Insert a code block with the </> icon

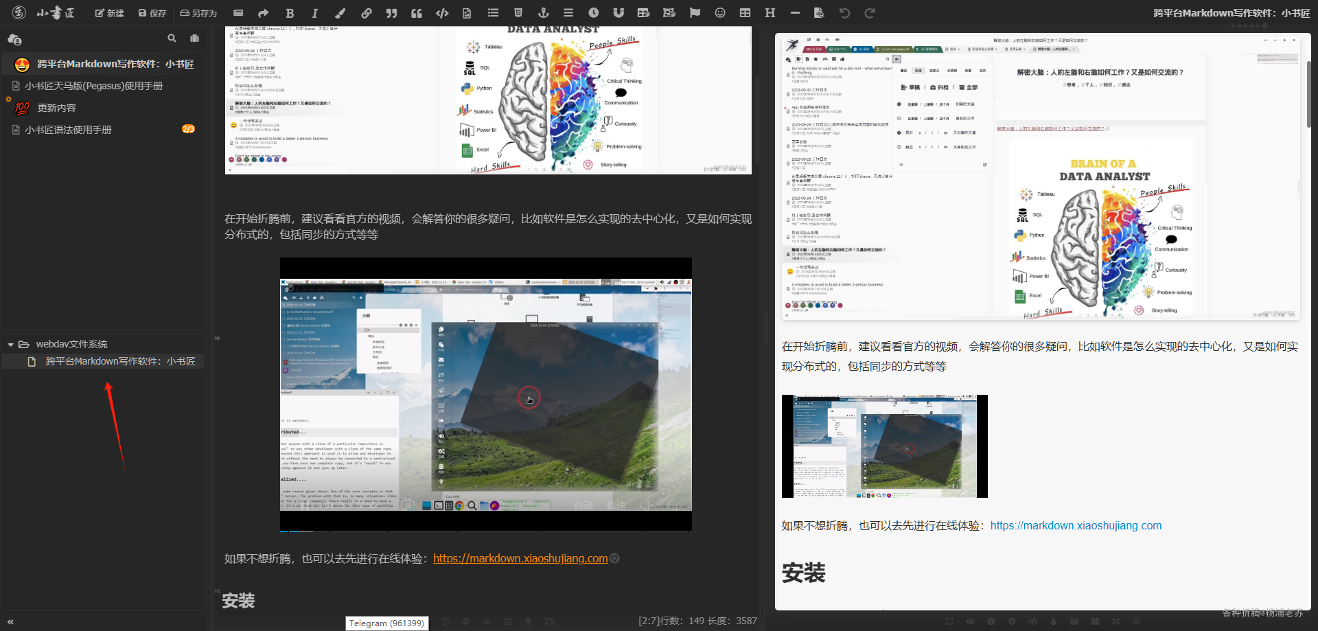pos(442,13)
